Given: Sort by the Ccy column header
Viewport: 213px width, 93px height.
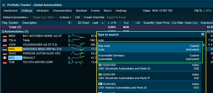Looking at the screenshot, I should coord(126,23).
